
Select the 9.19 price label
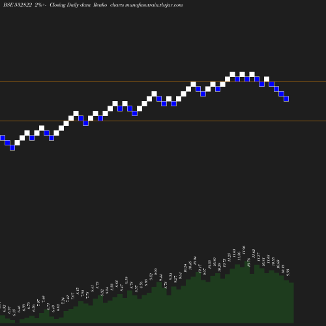(x=126, y=280)
